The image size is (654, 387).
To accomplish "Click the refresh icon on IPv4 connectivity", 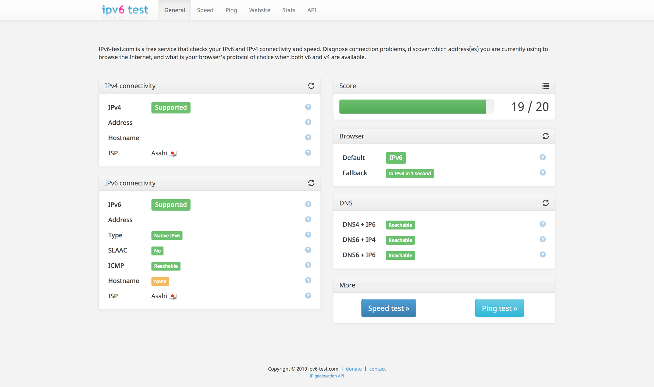I will coord(311,86).
